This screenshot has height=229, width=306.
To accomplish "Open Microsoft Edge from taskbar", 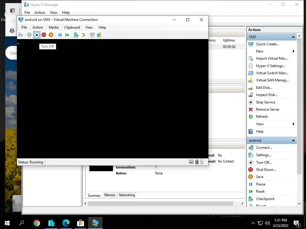I will coord(66,223).
